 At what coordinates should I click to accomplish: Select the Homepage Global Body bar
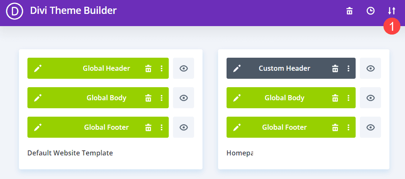pos(284,98)
